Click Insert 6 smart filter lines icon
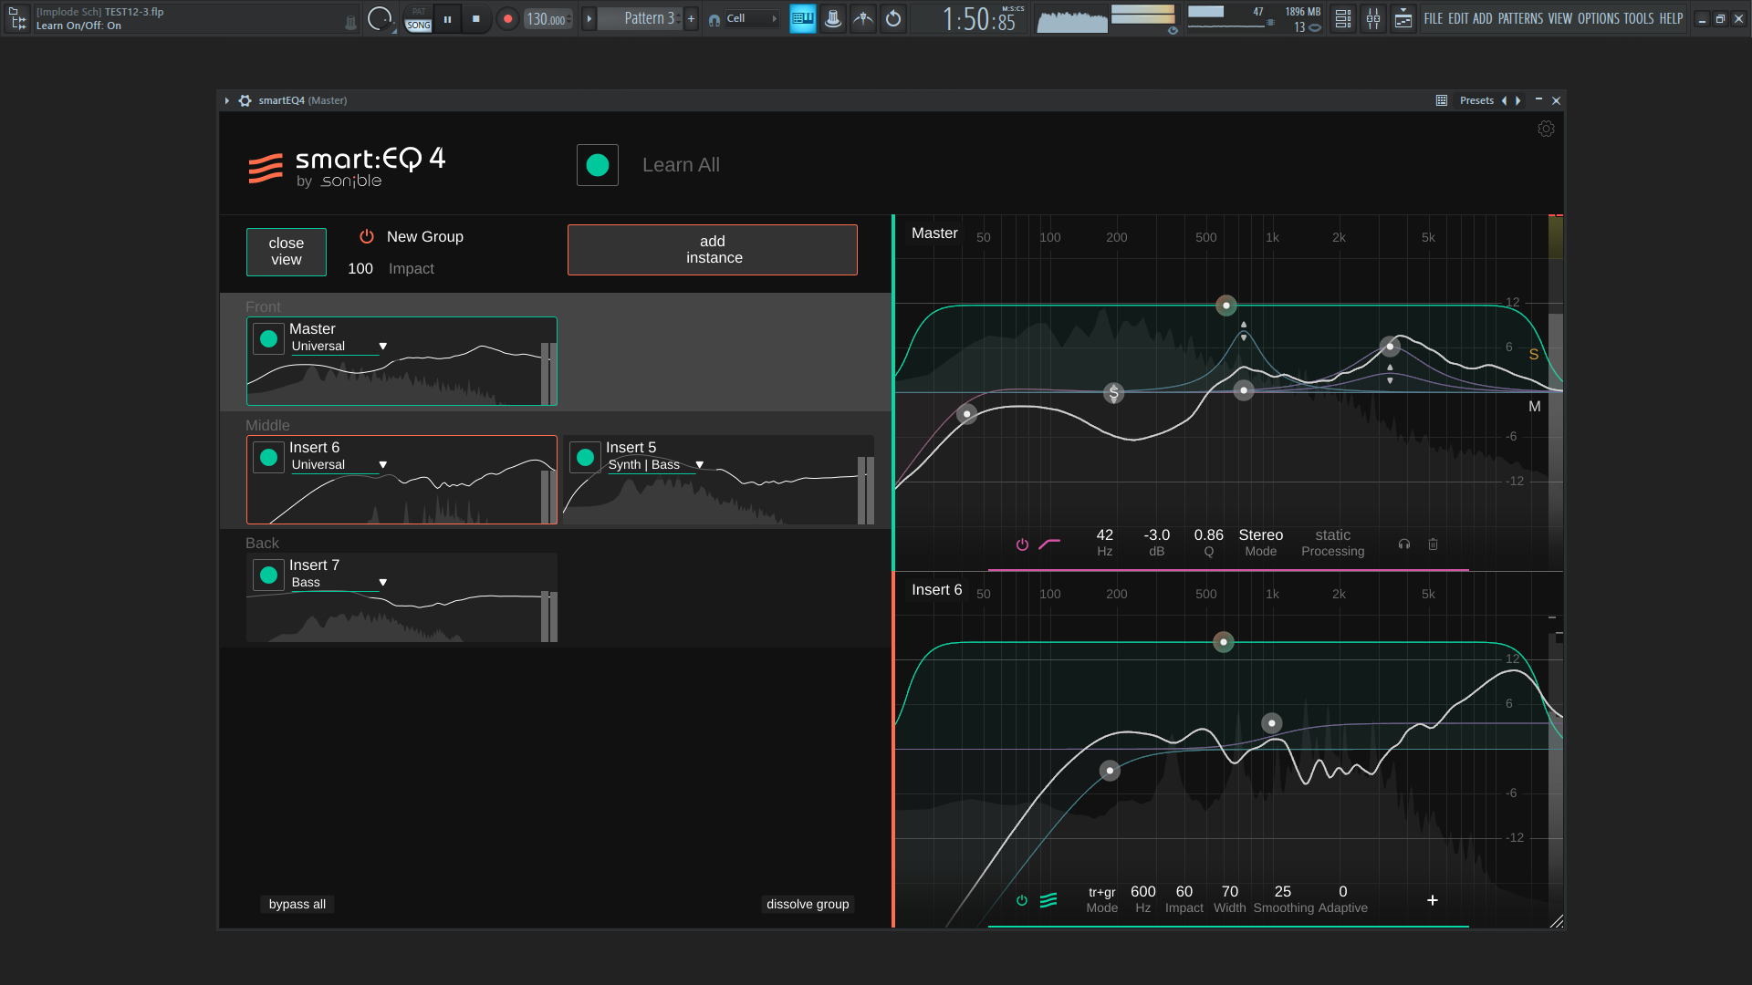This screenshot has height=985, width=1752. click(x=1048, y=900)
